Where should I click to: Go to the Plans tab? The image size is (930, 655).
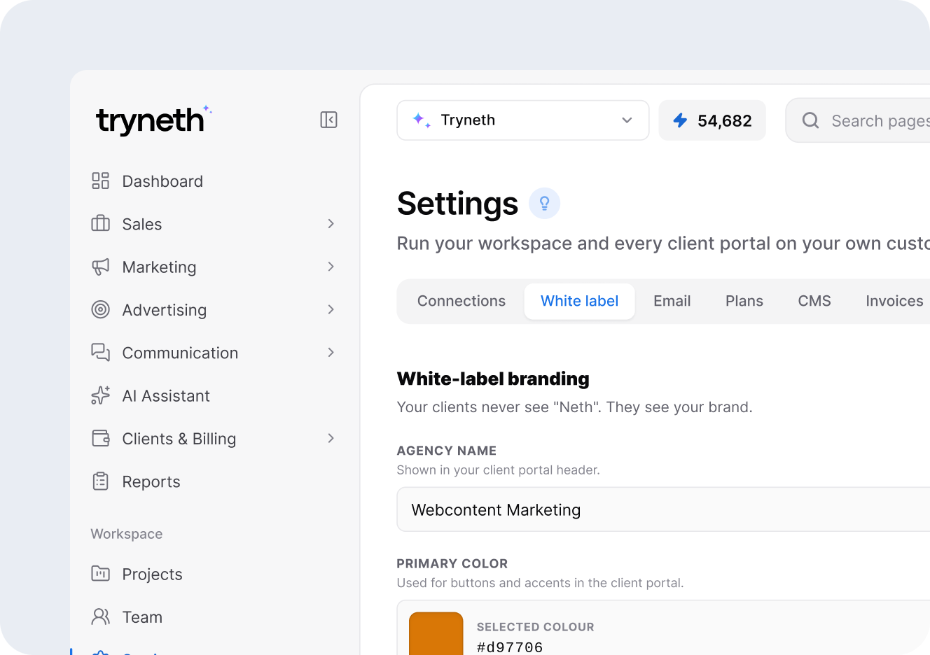744,301
